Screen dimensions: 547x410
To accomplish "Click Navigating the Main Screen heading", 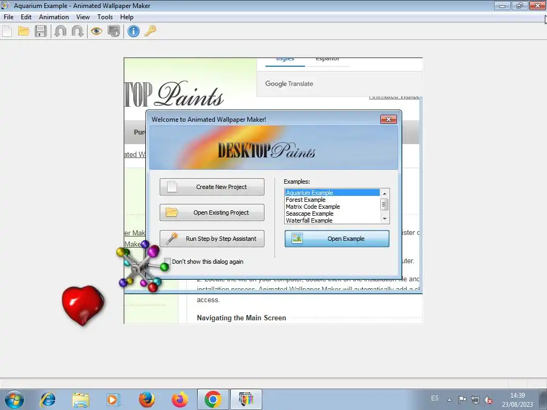I will click(241, 318).
